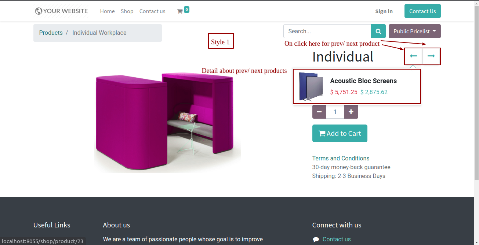Open the Public Pricelist dropdown
Viewport: 479px width, 245px height.
click(415, 31)
